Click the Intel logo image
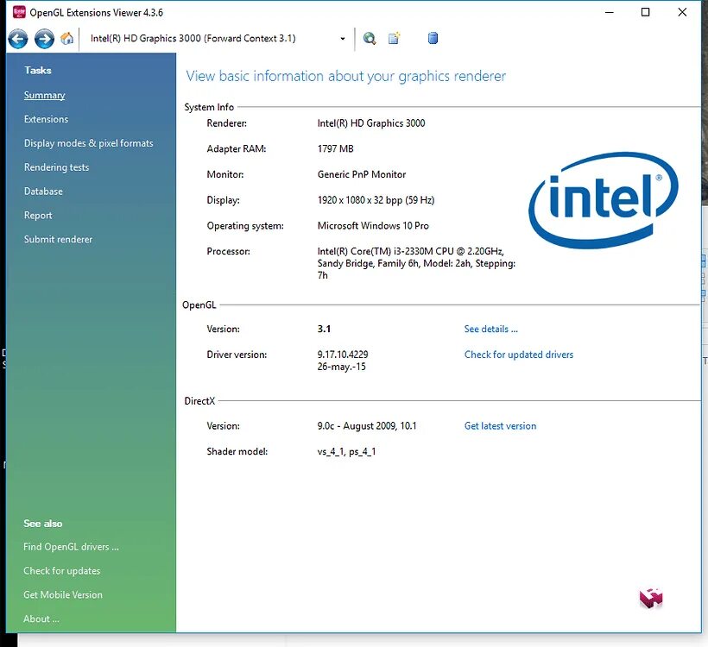The image size is (708, 647). pyautogui.click(x=604, y=200)
